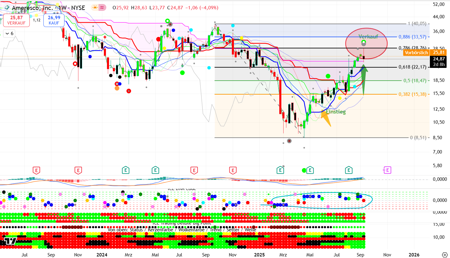Click the green earnings marker near July 2025
450x258 pixels.
[x=349, y=170]
